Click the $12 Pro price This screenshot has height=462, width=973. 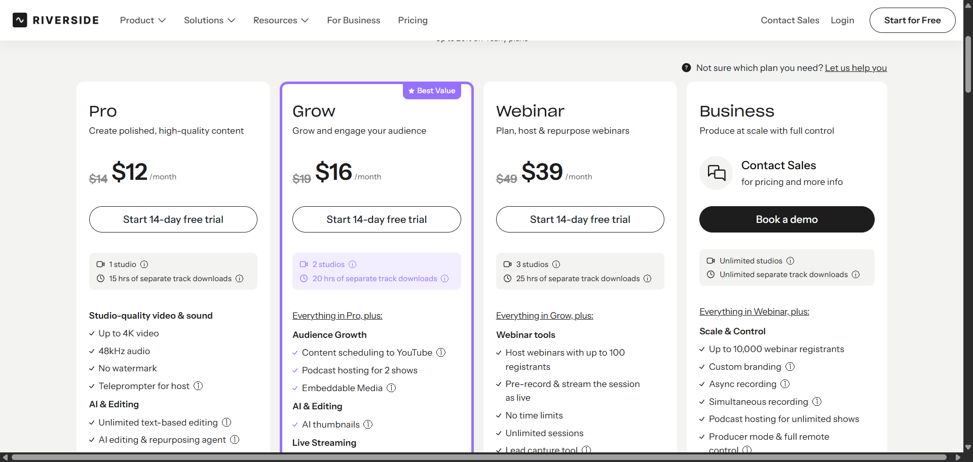[130, 171]
